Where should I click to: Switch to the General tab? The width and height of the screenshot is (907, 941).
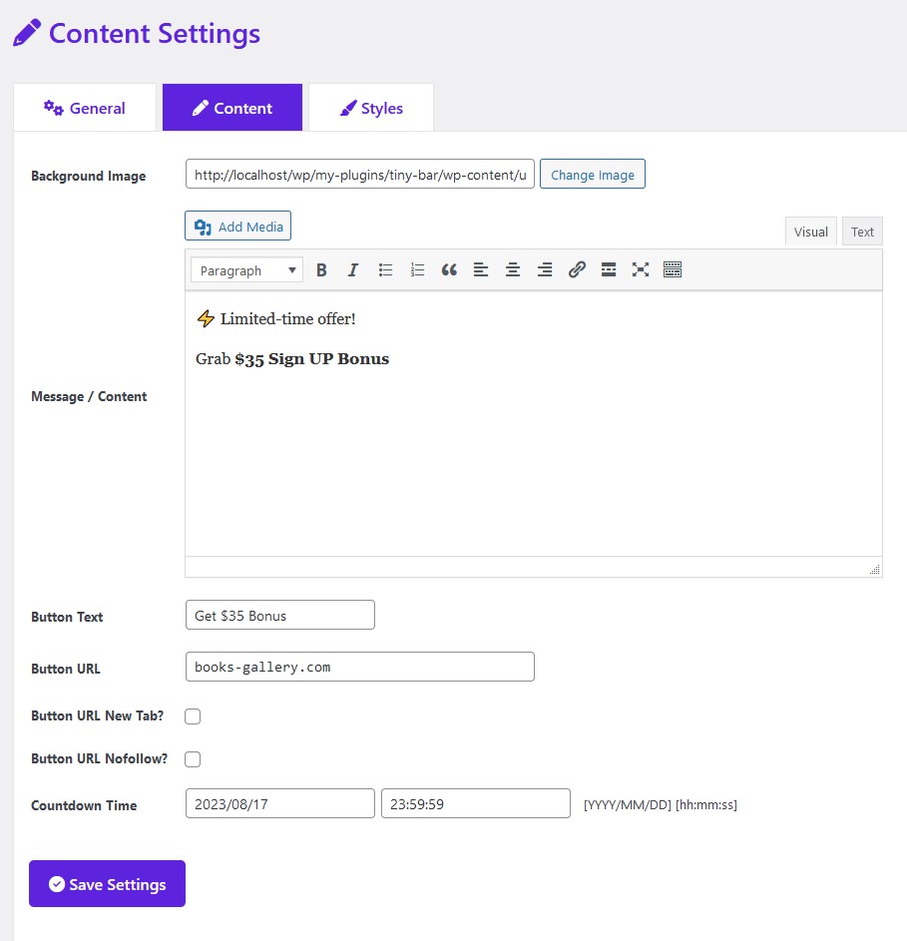(85, 108)
